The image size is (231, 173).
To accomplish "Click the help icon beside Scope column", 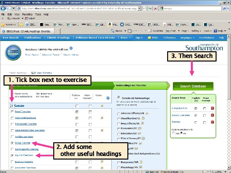I will (108, 98).
